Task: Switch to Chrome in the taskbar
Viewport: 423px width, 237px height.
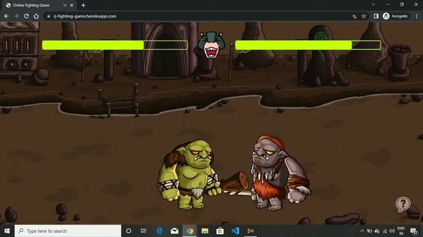Action: pos(190,231)
